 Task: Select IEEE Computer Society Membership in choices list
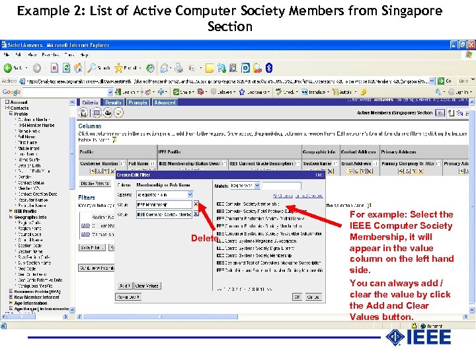(248, 204)
